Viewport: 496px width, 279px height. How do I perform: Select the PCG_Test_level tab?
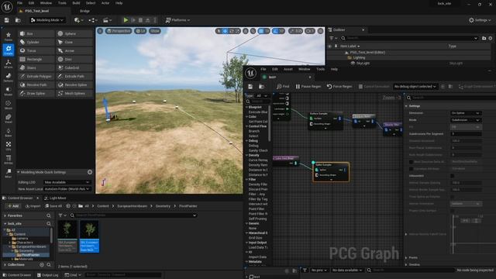pos(36,11)
